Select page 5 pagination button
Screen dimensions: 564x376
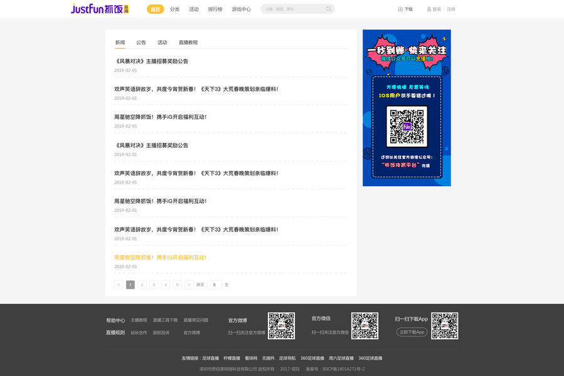click(x=178, y=285)
